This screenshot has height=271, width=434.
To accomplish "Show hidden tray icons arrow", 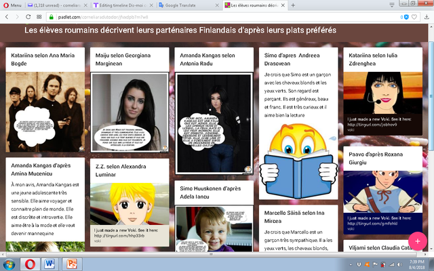I will (x=351, y=264).
